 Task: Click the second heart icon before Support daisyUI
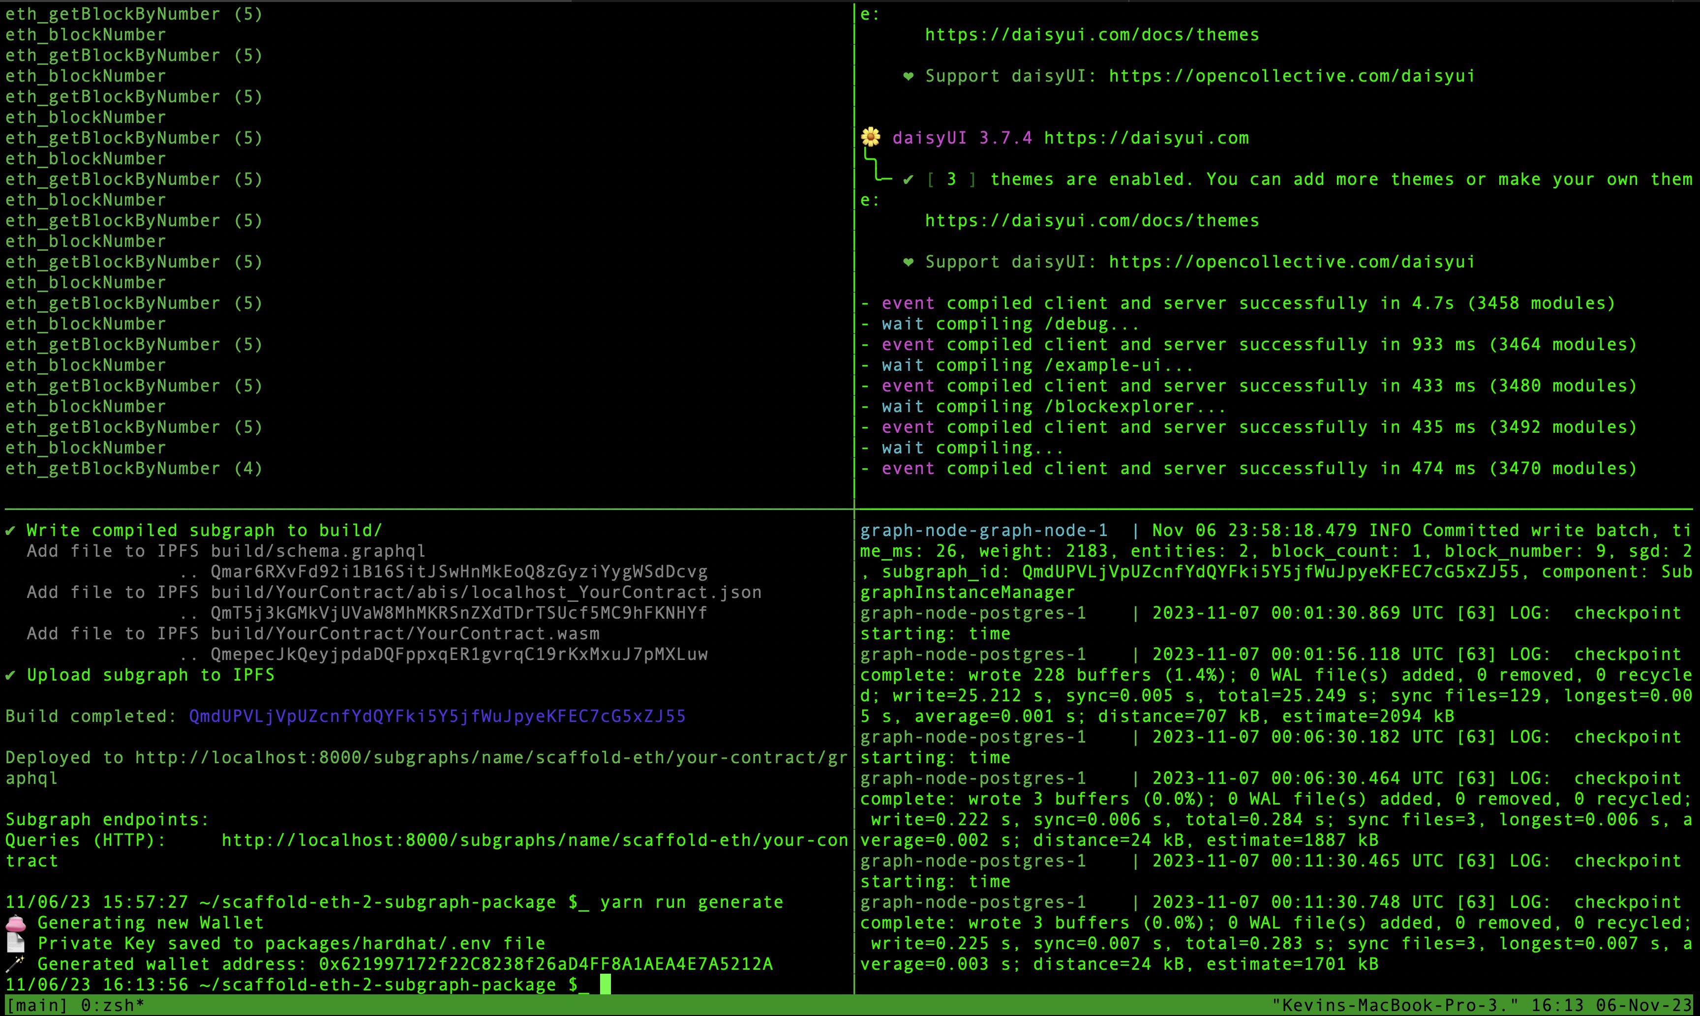click(x=908, y=262)
